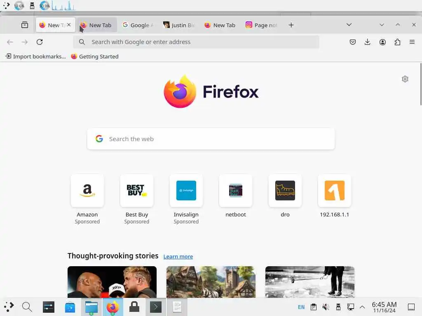The image size is (422, 316).
Task: Open the network connections tray icon
Action: [x=350, y=307]
